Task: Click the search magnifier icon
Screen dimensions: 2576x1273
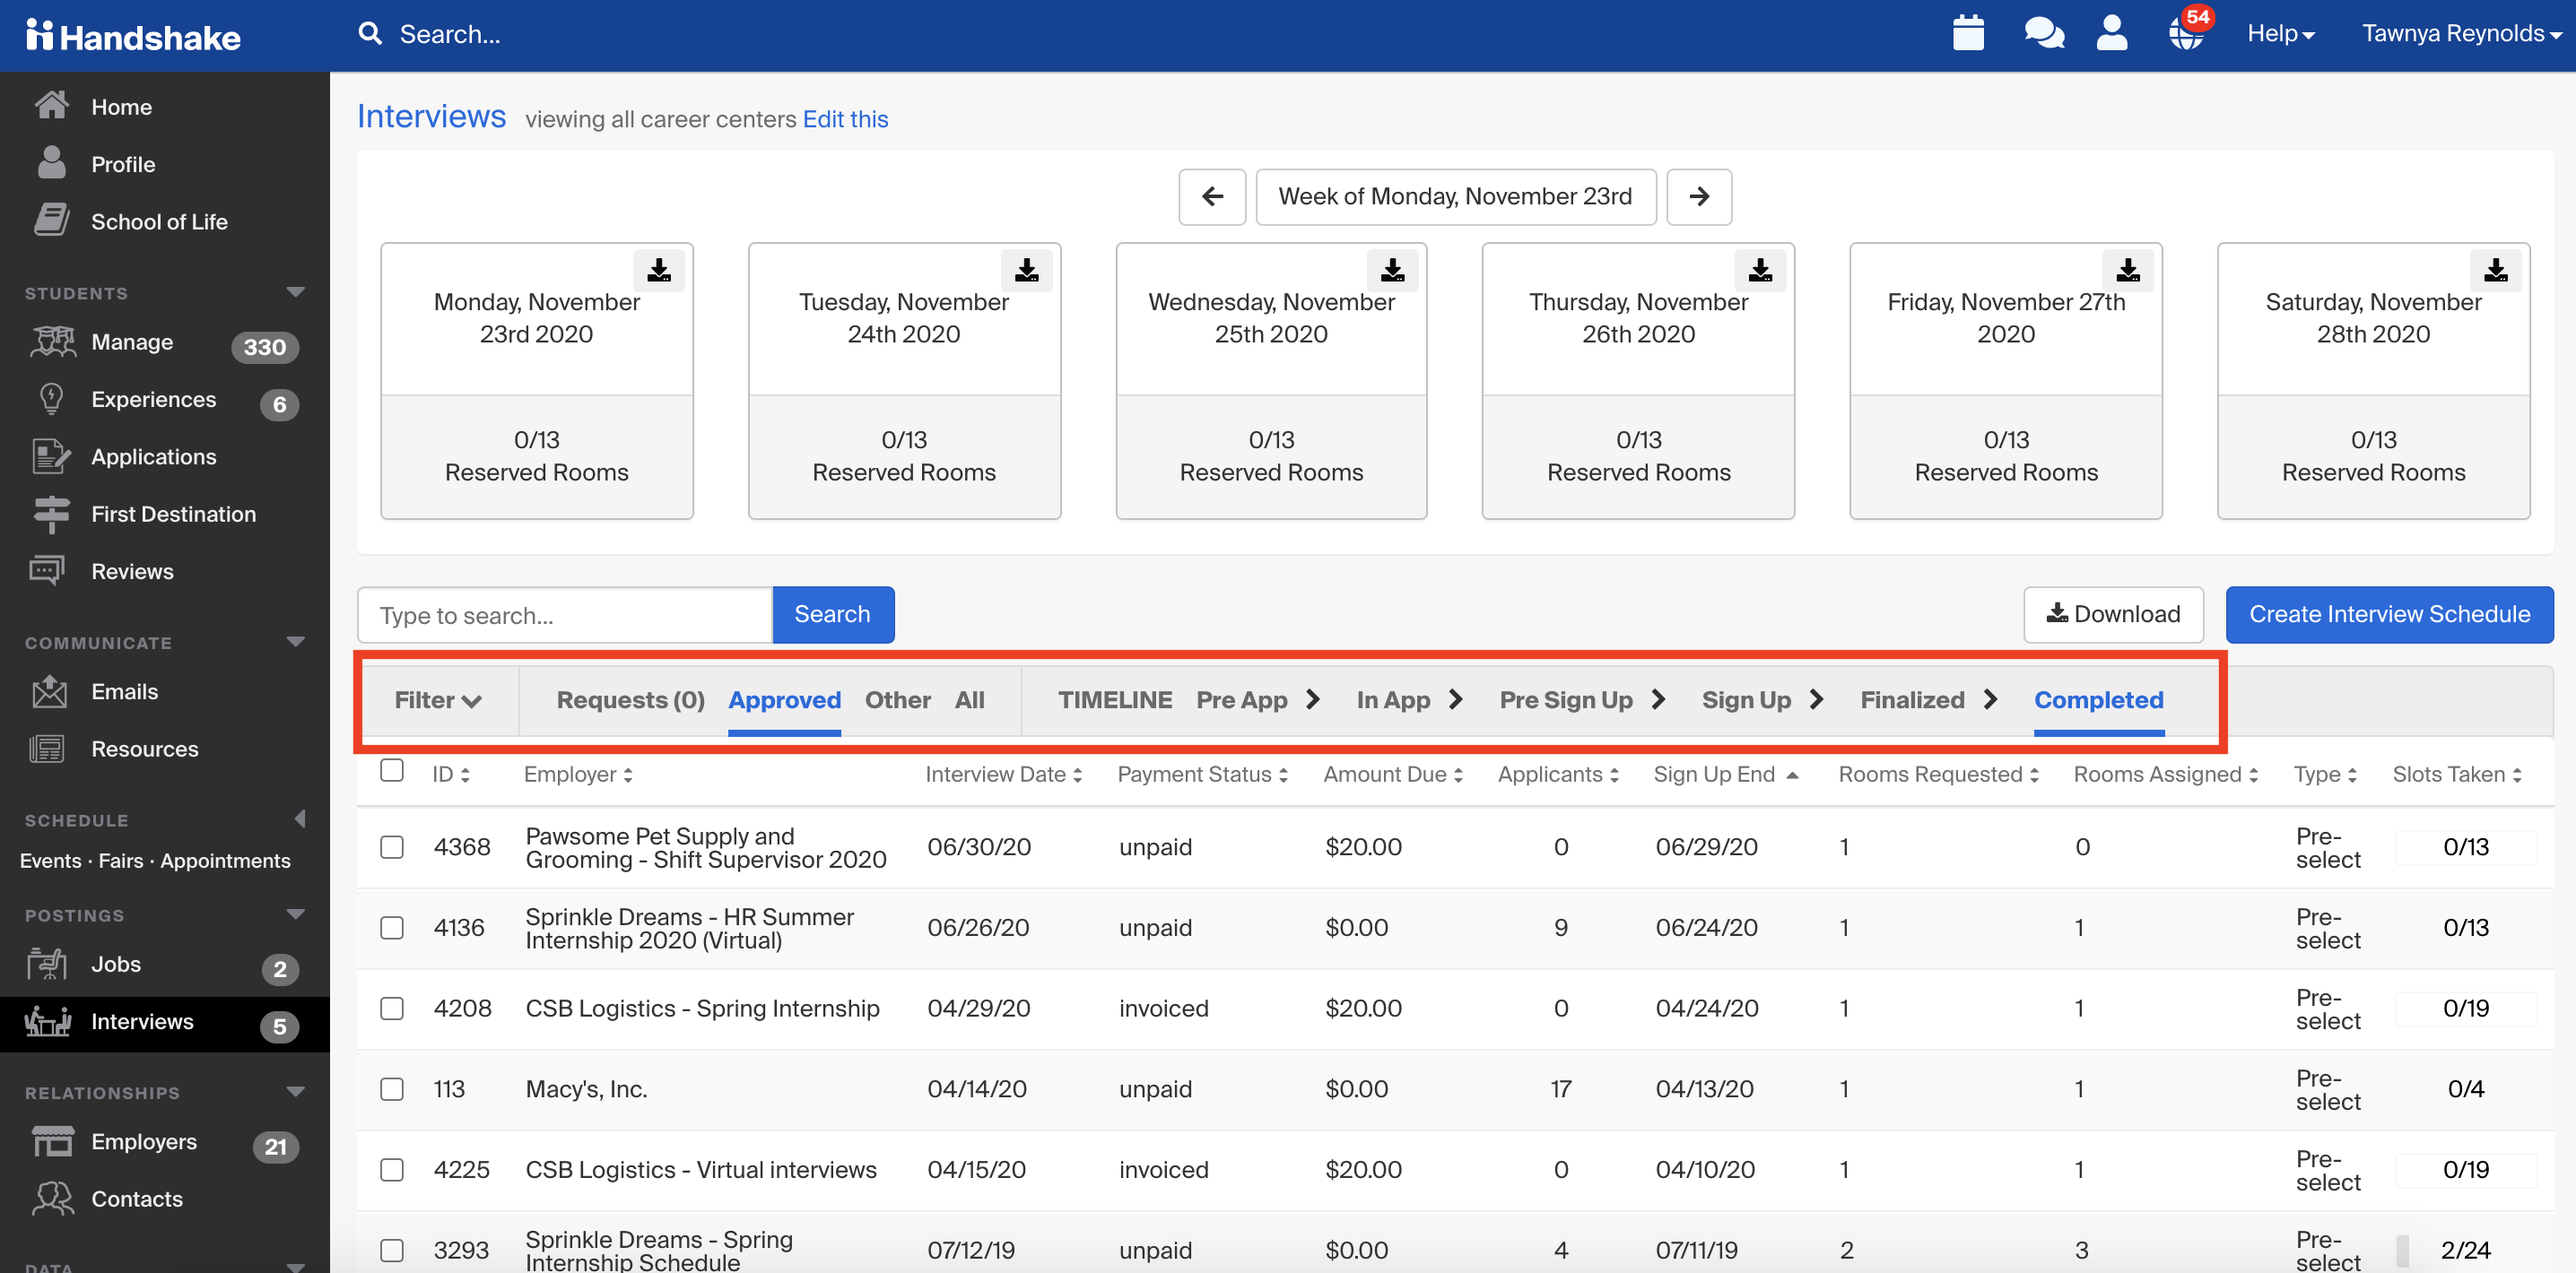Action: [x=370, y=34]
